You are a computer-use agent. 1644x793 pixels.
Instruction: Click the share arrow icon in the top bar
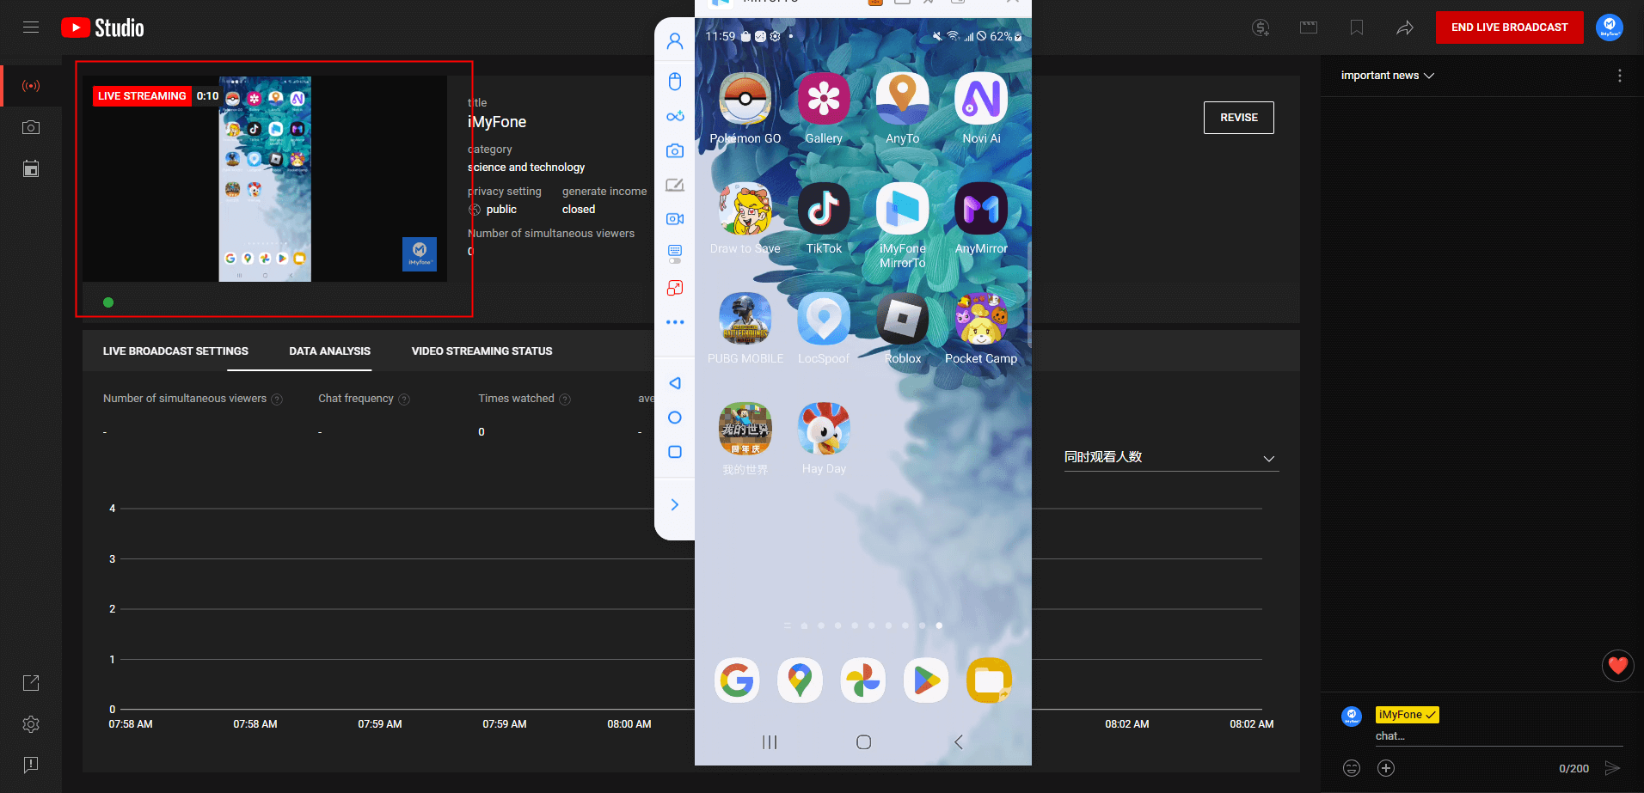pyautogui.click(x=1405, y=27)
